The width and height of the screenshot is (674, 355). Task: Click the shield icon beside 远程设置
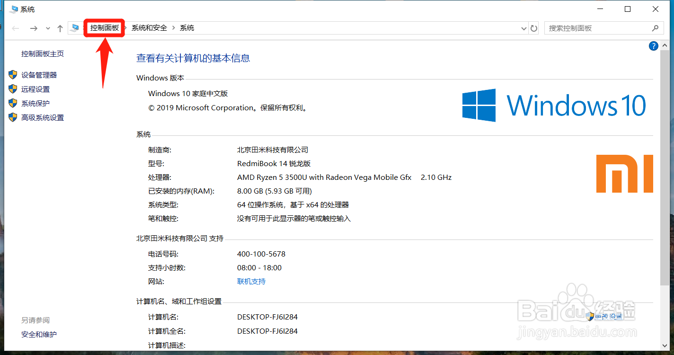tap(13, 89)
